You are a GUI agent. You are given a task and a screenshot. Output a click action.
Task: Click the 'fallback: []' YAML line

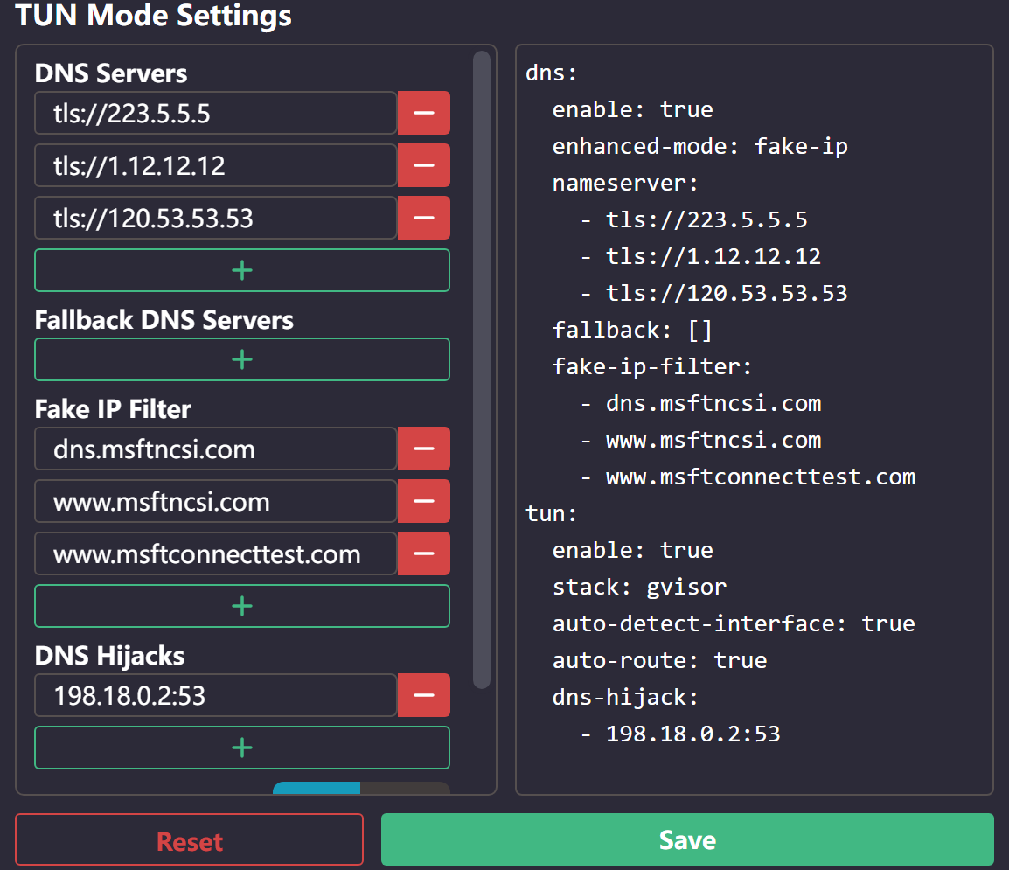tap(632, 331)
